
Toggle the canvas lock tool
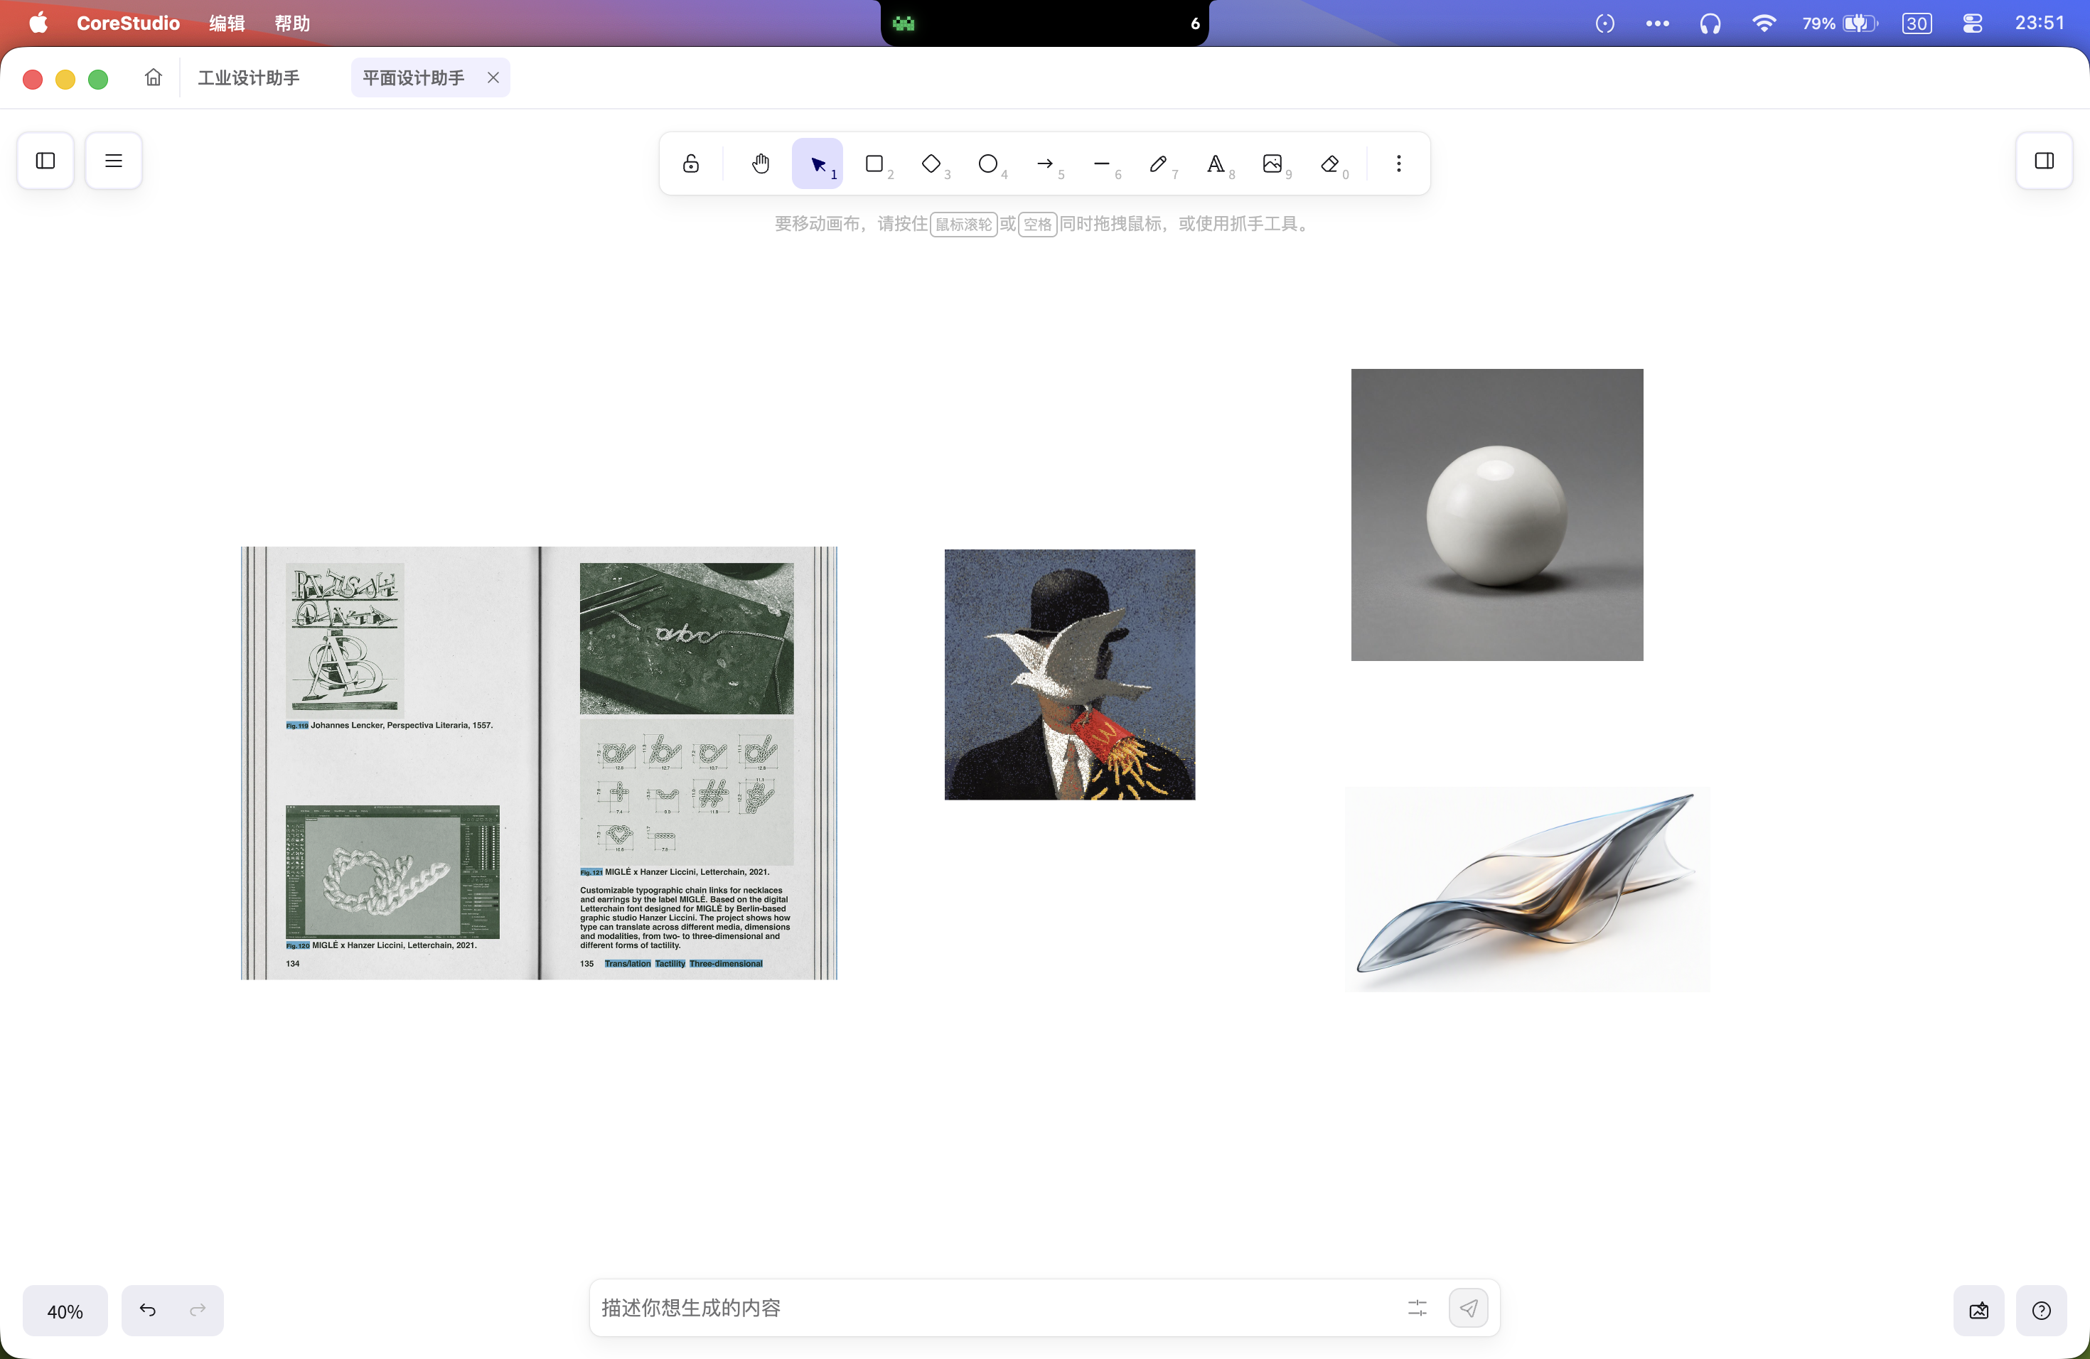pyautogui.click(x=691, y=163)
